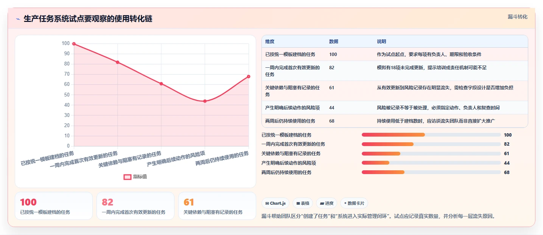Viewport: 543px width, 235px height.
Task: Click table cell 已按统一模板建档的任务
Action: click(290, 54)
